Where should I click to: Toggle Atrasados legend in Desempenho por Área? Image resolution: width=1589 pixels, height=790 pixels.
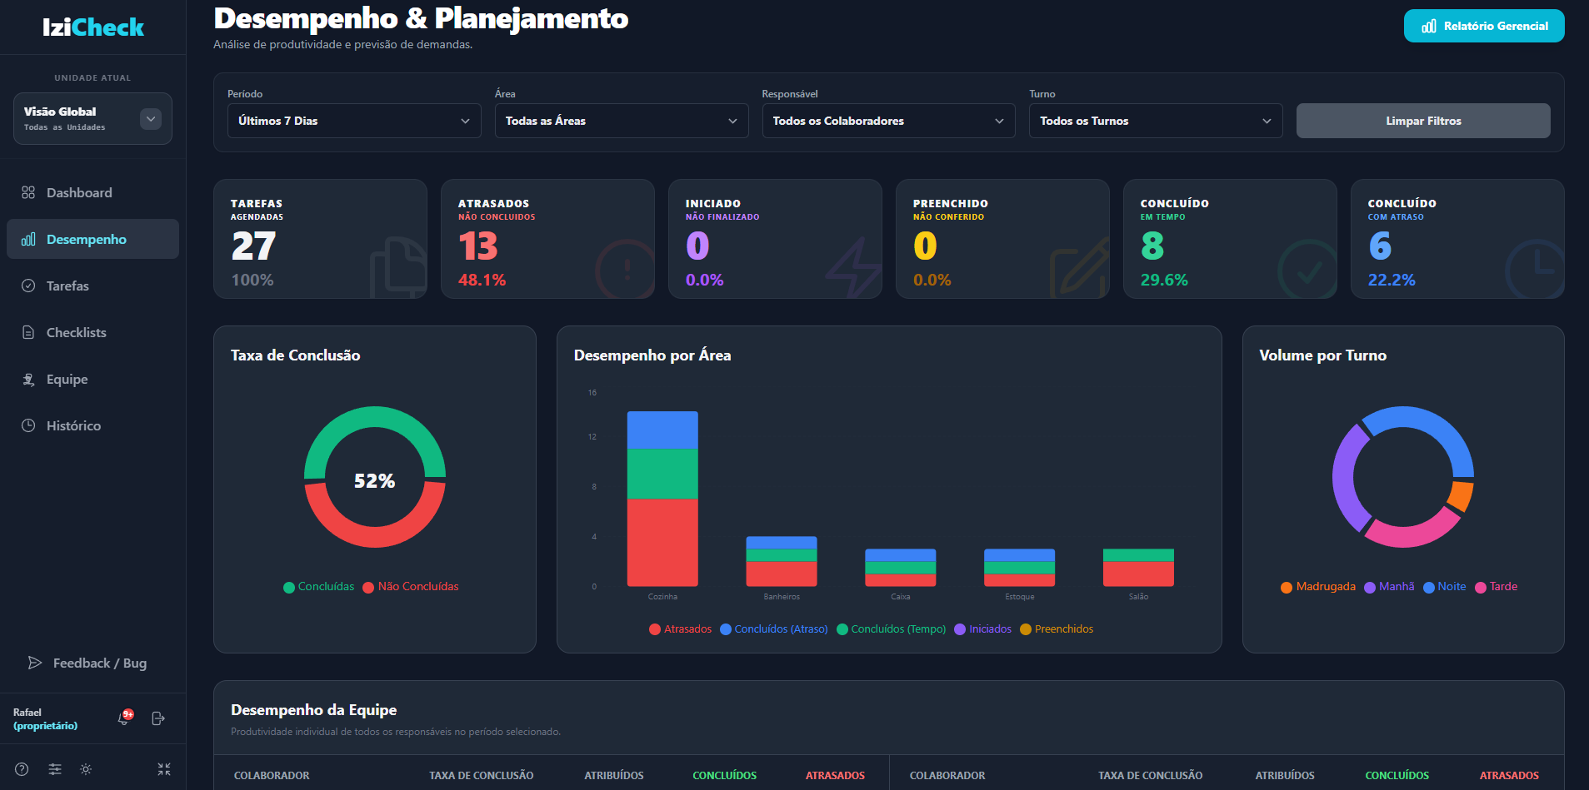point(680,629)
